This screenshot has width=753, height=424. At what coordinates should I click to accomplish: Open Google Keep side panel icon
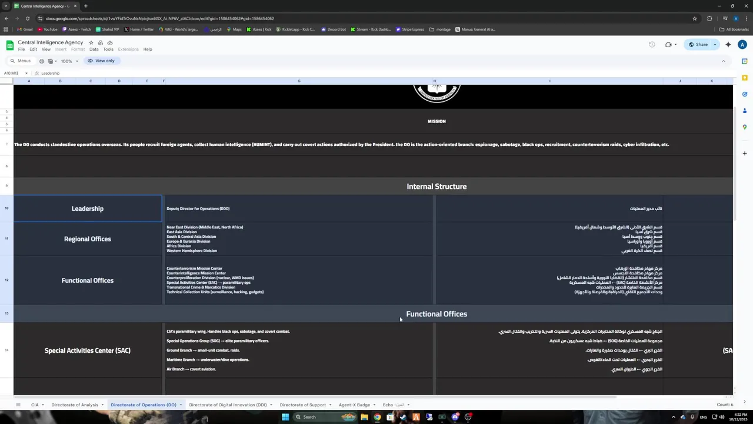pyautogui.click(x=744, y=78)
